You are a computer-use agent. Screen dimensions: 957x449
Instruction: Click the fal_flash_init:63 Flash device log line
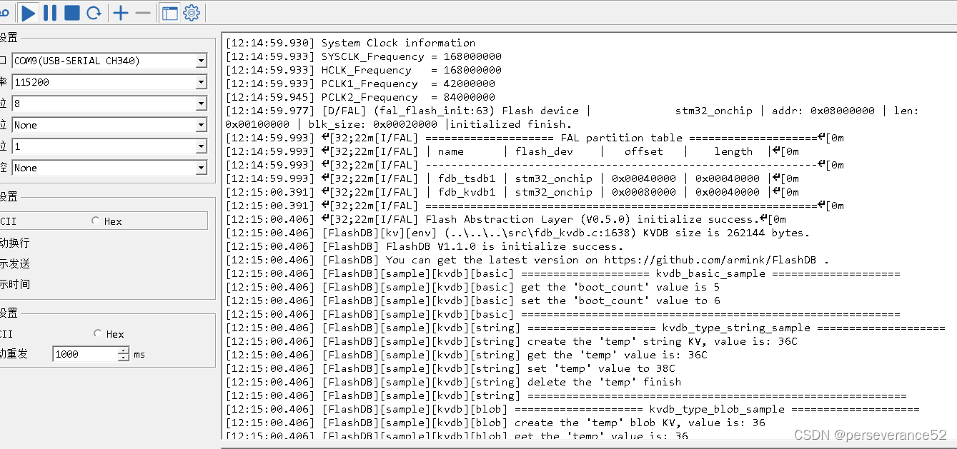point(572,117)
